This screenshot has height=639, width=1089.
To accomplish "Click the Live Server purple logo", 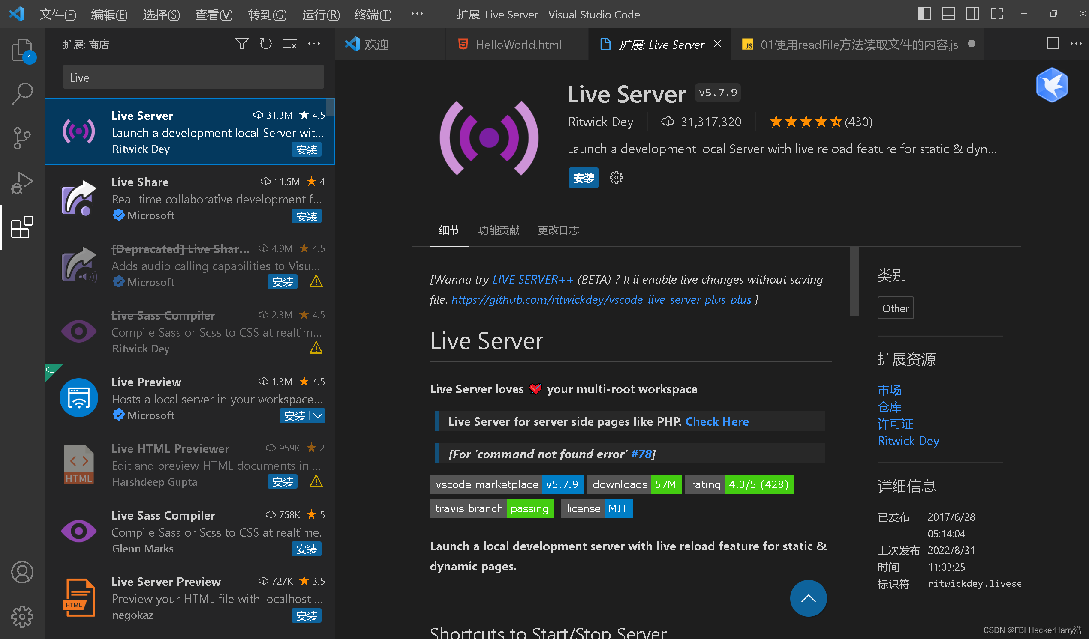I will click(x=489, y=138).
